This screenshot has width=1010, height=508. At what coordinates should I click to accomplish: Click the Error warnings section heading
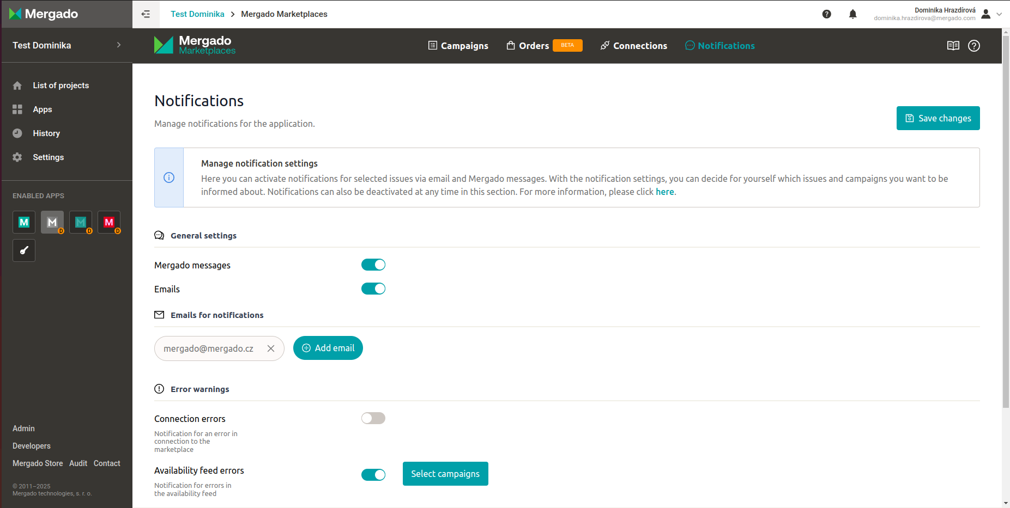200,389
